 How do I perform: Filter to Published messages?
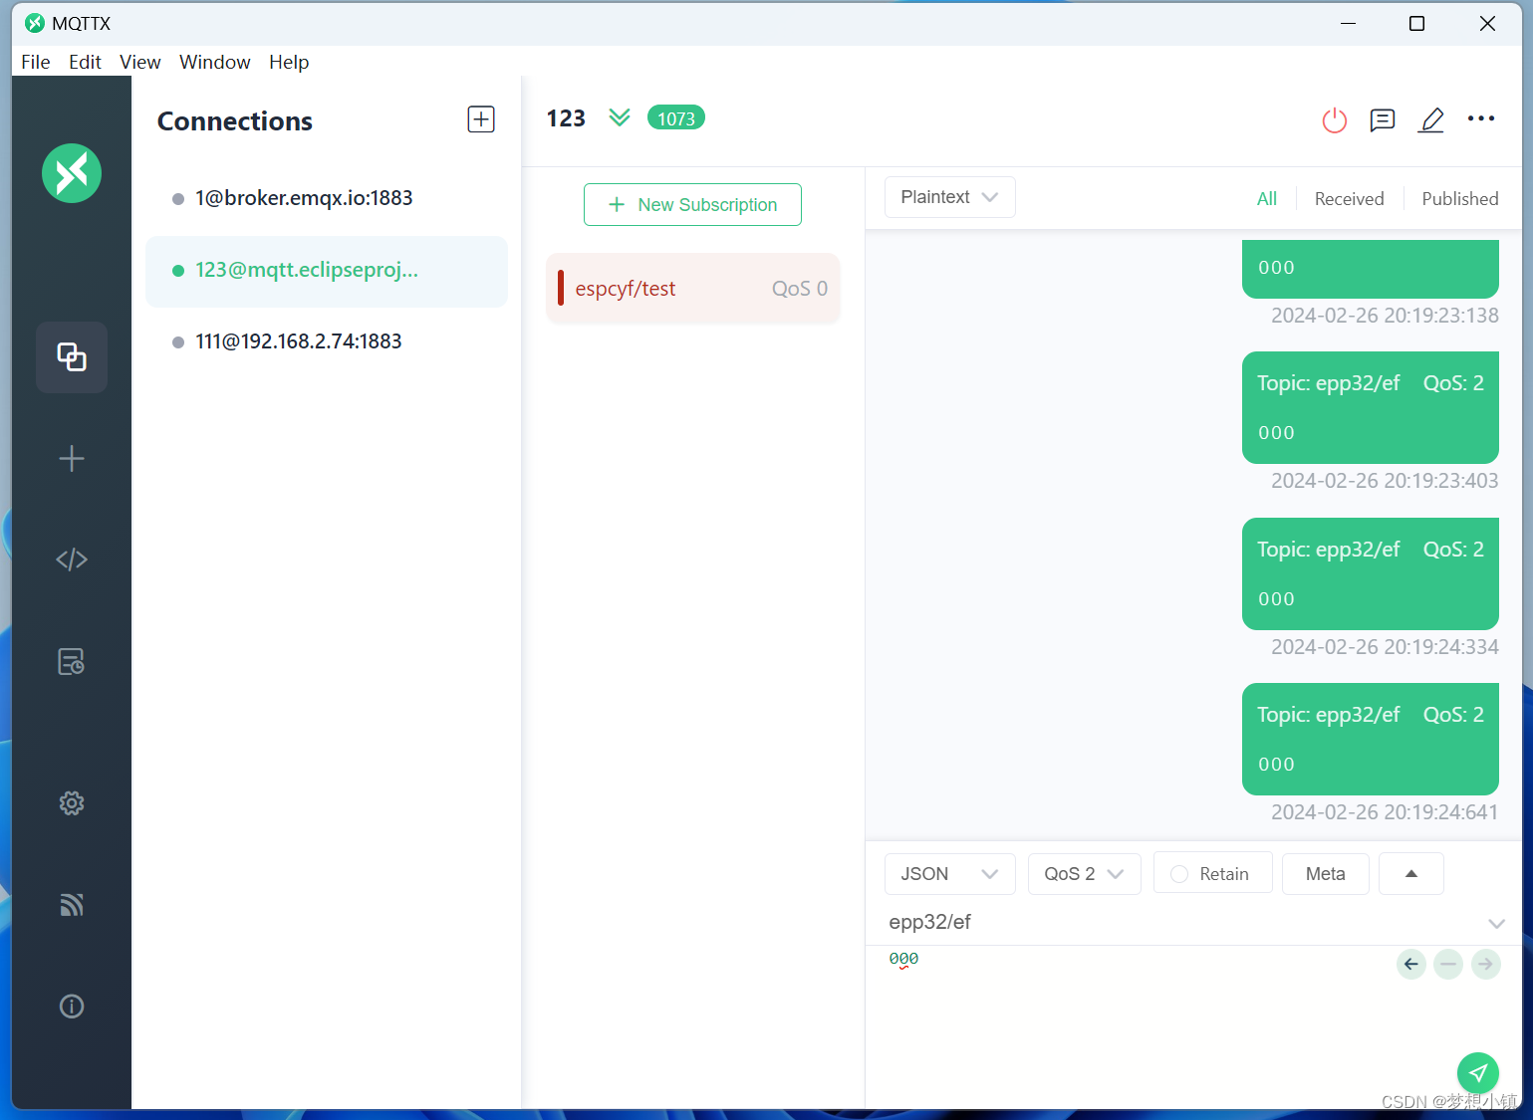click(1460, 199)
